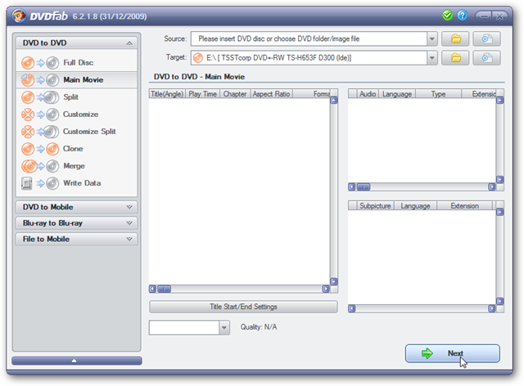This screenshot has height=386, width=524.
Task: Click audio list scroll down arrow
Action: point(500,179)
